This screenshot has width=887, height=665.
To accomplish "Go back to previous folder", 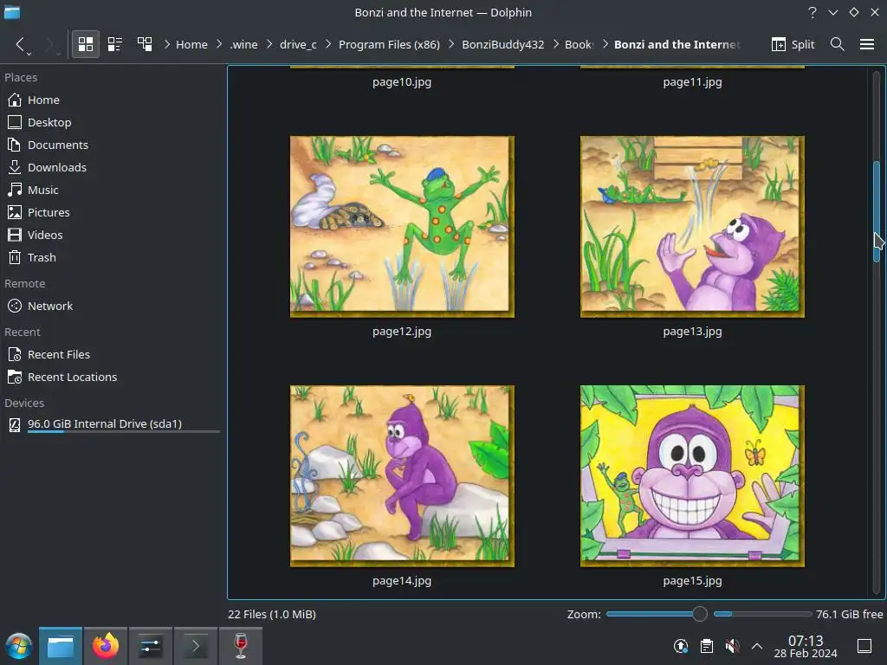I will coord(19,44).
